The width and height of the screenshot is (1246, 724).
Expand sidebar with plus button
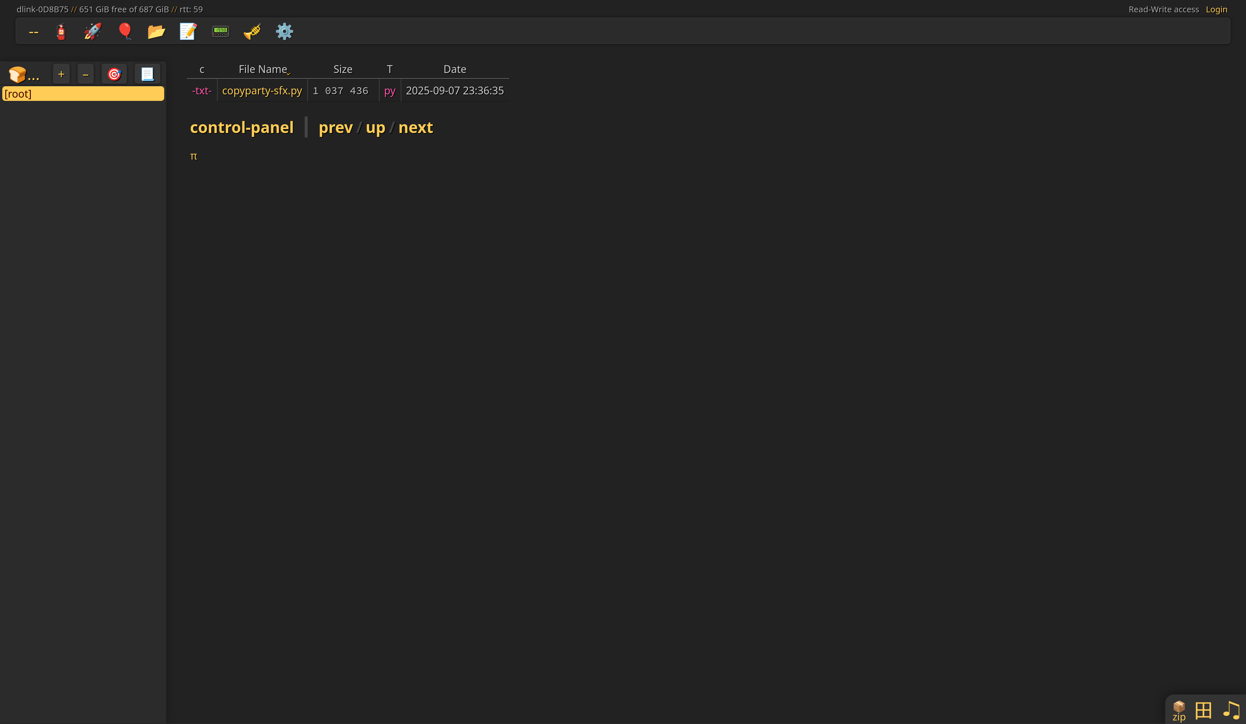pyautogui.click(x=61, y=74)
